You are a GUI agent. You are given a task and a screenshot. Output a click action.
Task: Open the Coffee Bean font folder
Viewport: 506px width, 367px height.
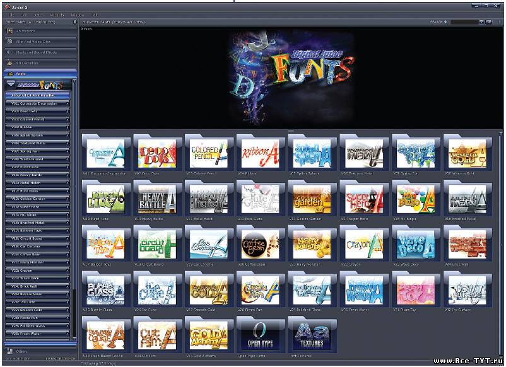(261, 244)
